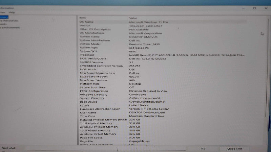Click the BIOS Mode value 'UEFI'
The image size is (271, 152).
pyautogui.click(x=132, y=70)
